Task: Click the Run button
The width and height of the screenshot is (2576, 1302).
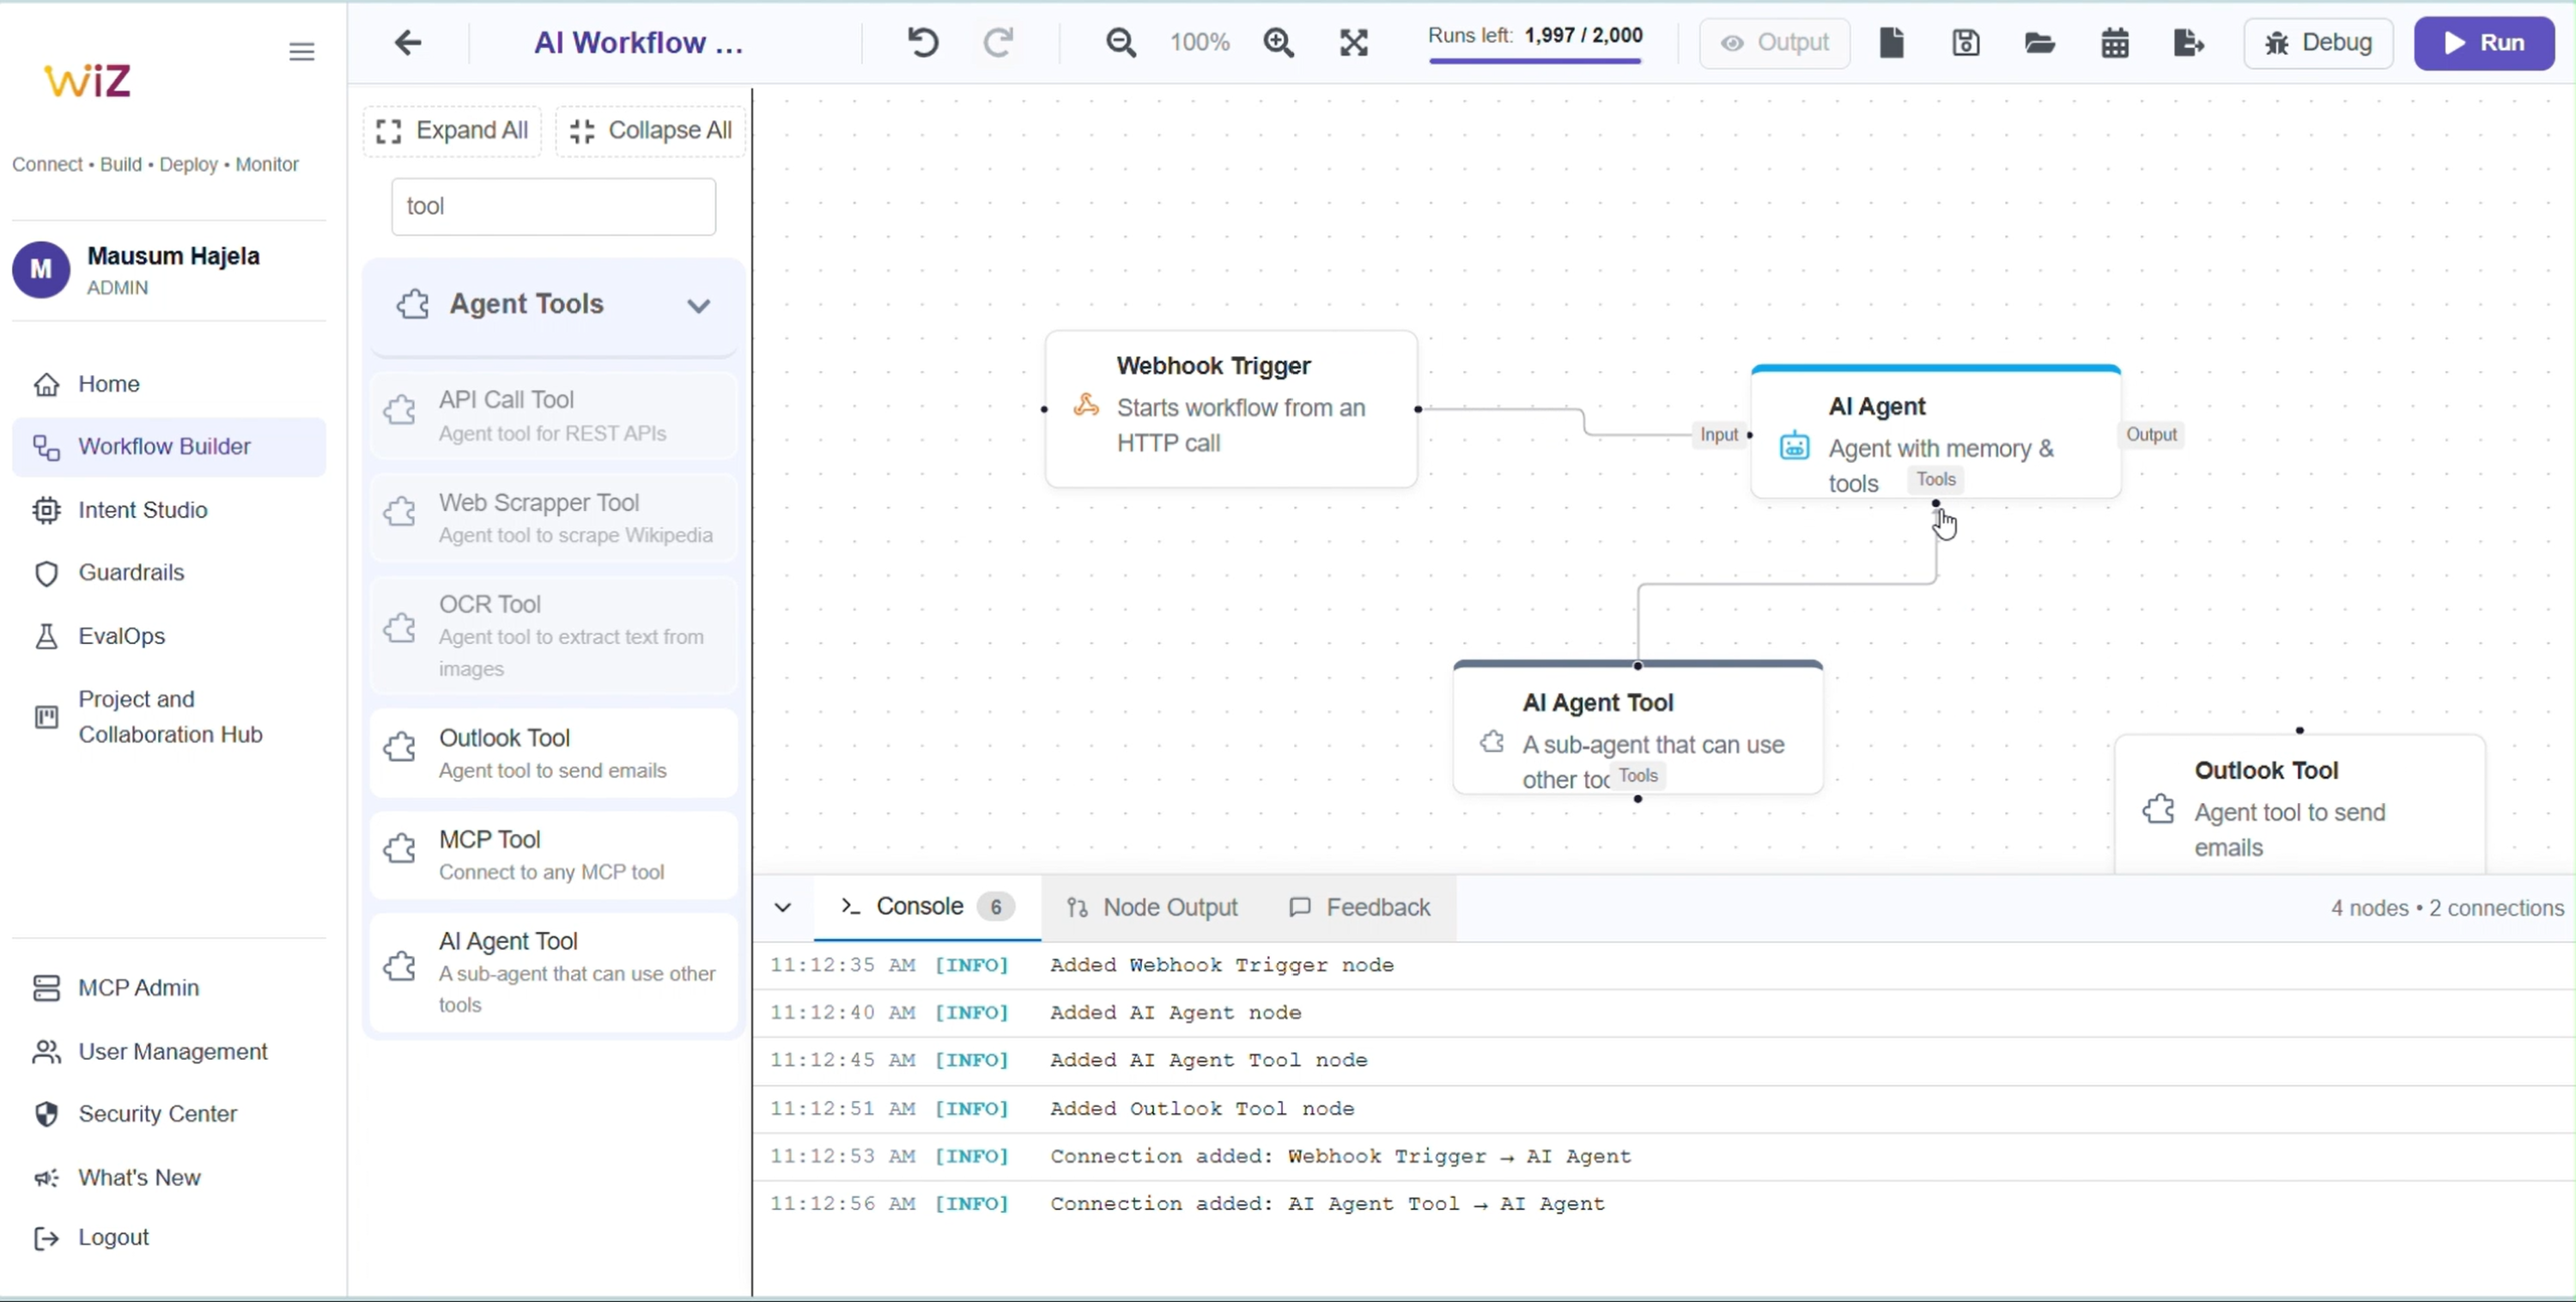Action: pyautogui.click(x=2483, y=43)
